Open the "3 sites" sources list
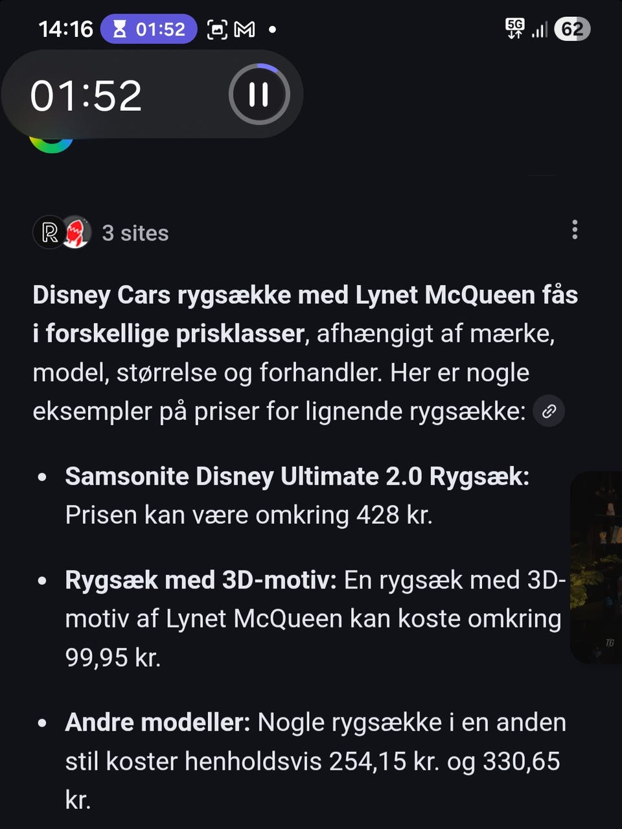The height and width of the screenshot is (829, 622). [135, 233]
